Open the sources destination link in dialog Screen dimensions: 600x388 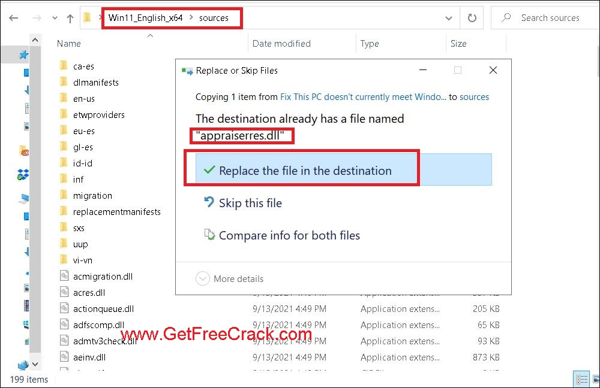(x=474, y=97)
